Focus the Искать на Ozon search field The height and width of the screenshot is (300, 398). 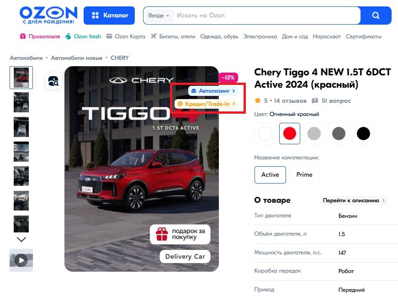(266, 16)
